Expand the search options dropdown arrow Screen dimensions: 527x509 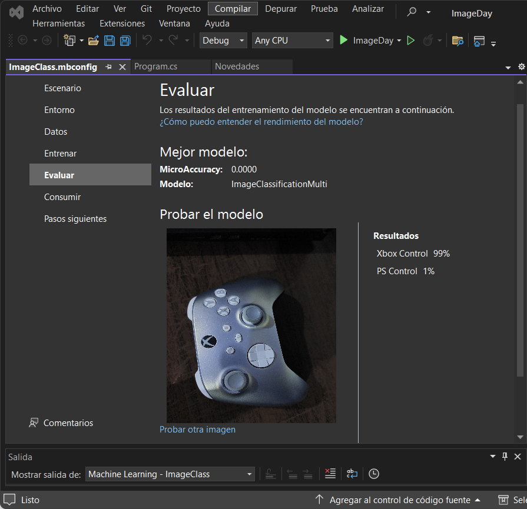coord(429,12)
